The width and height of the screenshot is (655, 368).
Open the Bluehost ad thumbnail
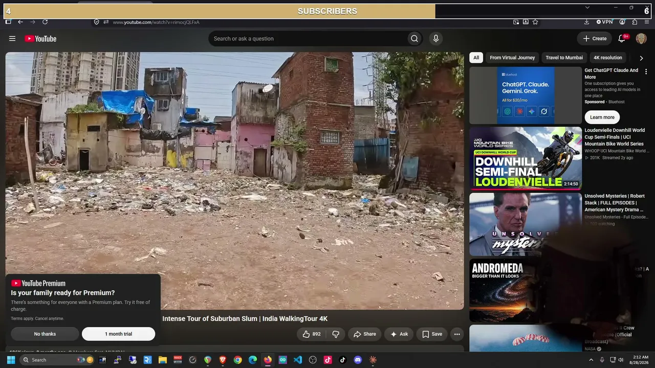526,96
